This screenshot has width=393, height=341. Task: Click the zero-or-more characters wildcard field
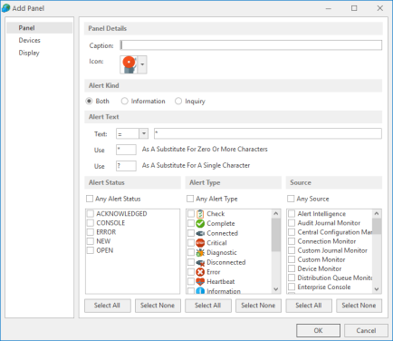point(126,150)
